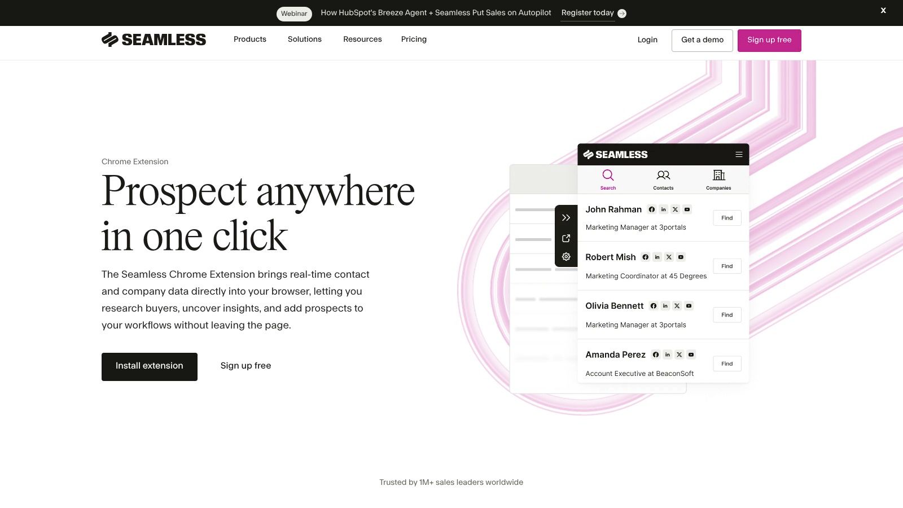Viewport: 903px width, 508px height.
Task: Click John Rahman's LinkedIn icon
Action: pos(664,209)
